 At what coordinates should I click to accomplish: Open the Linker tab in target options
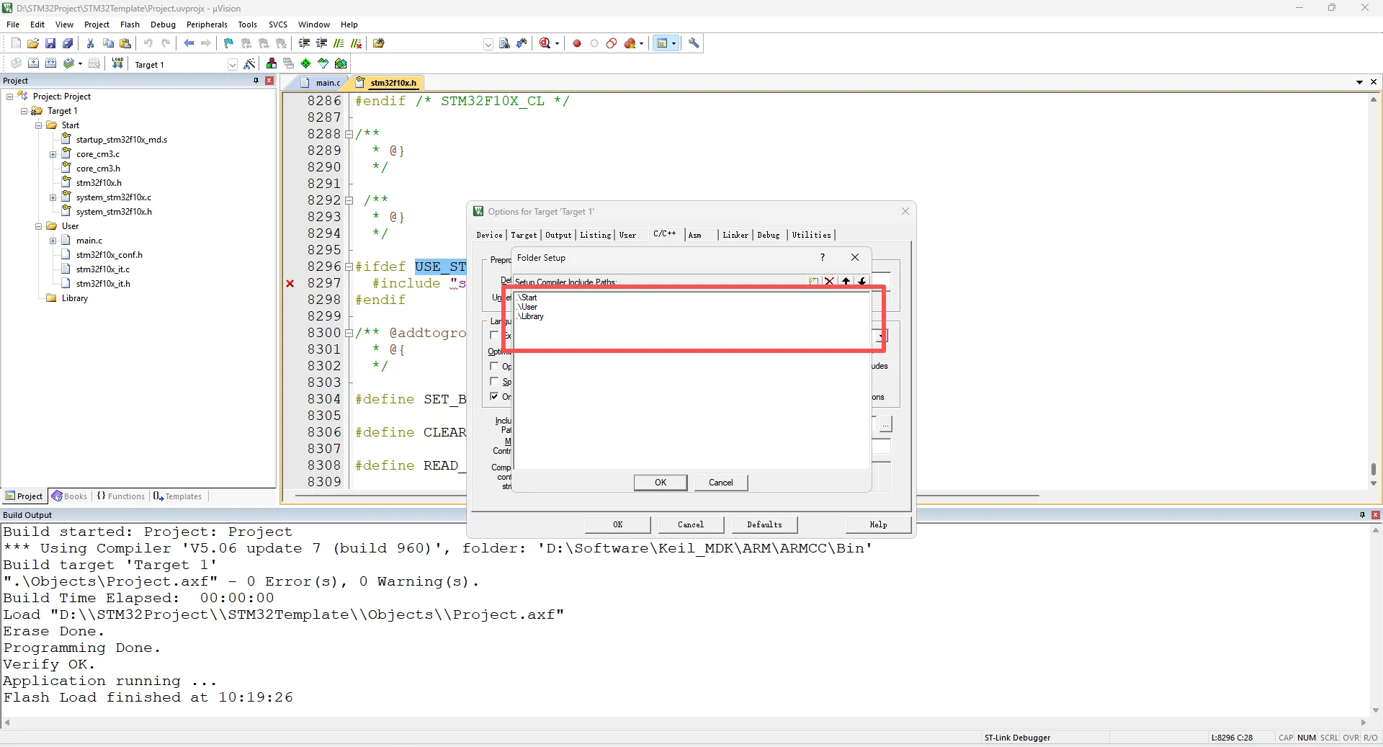click(x=735, y=235)
